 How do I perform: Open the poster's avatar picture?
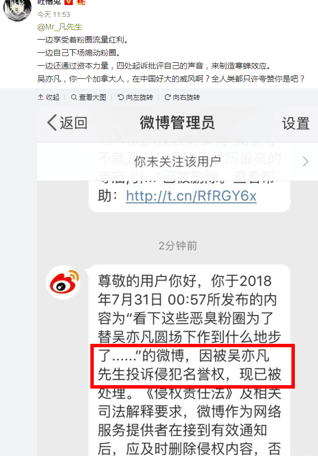click(x=17, y=9)
